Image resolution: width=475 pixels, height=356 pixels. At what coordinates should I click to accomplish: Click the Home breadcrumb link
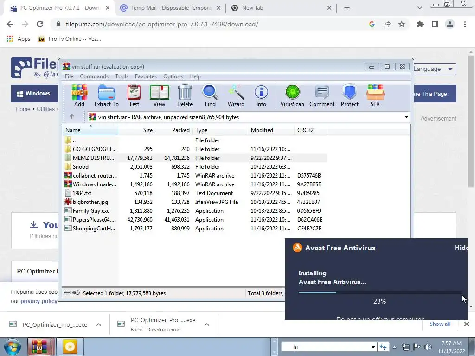coord(23,109)
